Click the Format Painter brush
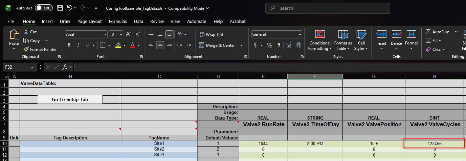 point(26,49)
